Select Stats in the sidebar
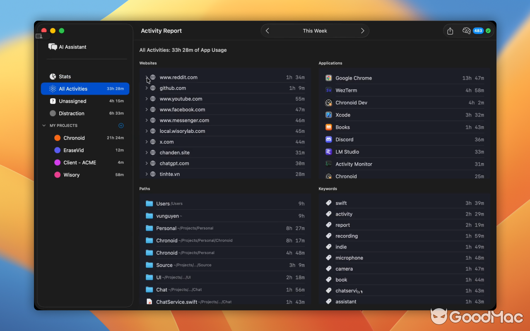This screenshot has width=530, height=331. (x=65, y=77)
